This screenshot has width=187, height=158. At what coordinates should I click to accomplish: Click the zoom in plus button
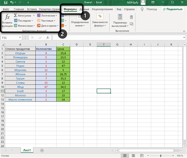pyautogui.click(x=173, y=156)
